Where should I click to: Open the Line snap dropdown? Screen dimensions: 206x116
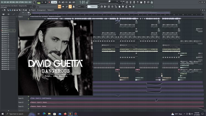coord(81,7)
